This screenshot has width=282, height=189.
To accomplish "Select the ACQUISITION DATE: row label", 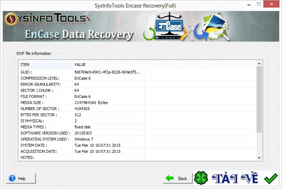I will pos(38,152).
